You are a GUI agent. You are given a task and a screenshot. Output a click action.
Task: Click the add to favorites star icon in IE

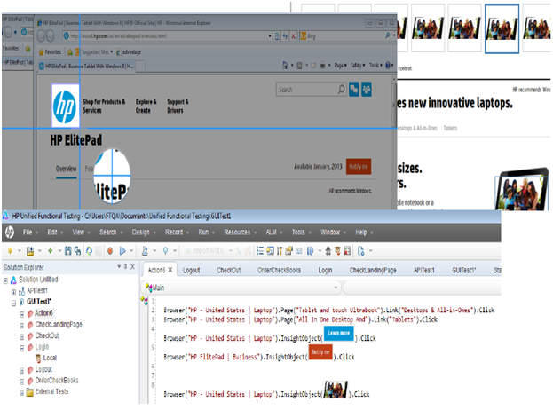(x=70, y=52)
